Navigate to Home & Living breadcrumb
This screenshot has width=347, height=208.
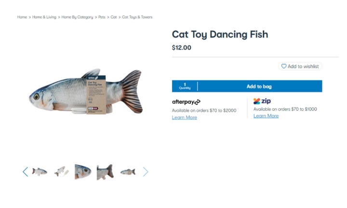44,17
